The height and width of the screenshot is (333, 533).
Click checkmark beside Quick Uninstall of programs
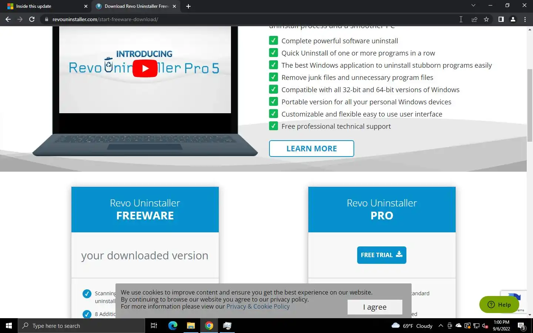(273, 53)
